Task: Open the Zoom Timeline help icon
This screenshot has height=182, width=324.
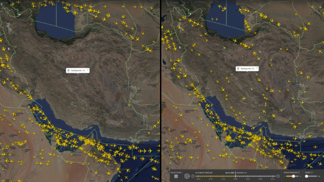Action: point(299,172)
